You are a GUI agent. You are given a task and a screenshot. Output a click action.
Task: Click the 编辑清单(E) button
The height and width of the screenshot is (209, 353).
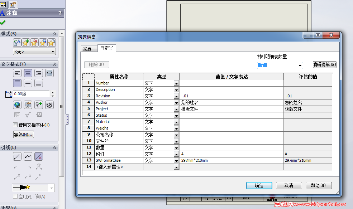click(x=324, y=64)
